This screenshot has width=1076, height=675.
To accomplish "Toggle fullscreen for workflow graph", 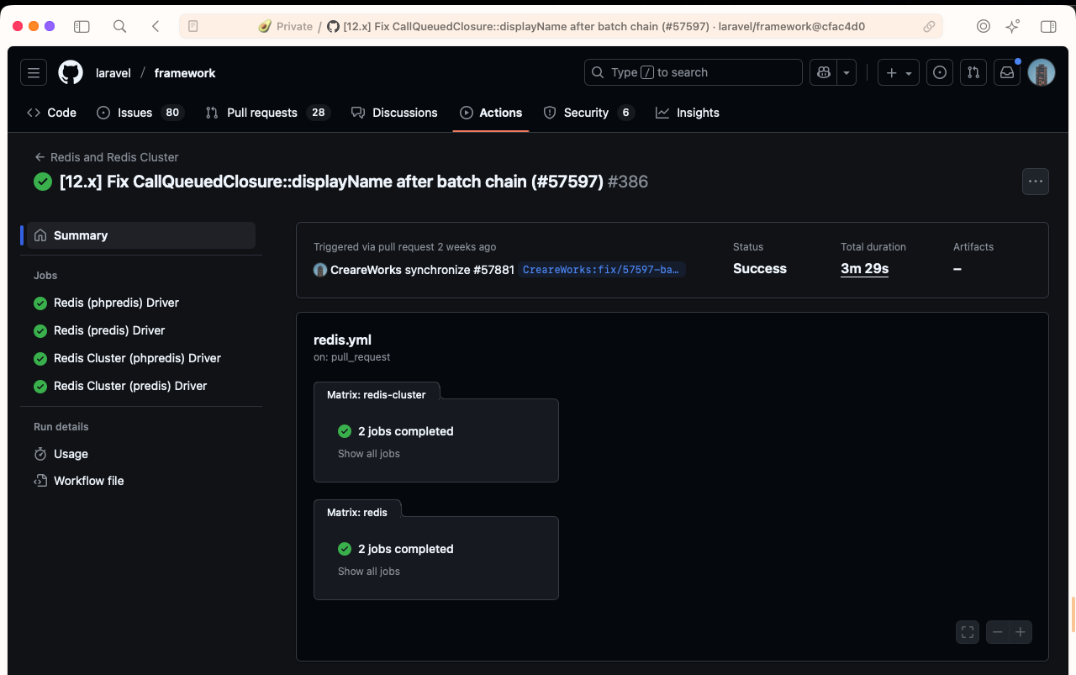I will [x=968, y=632].
